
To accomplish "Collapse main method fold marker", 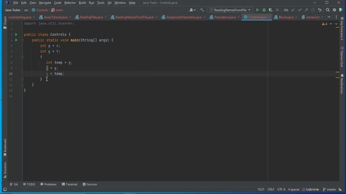I will [22, 40].
